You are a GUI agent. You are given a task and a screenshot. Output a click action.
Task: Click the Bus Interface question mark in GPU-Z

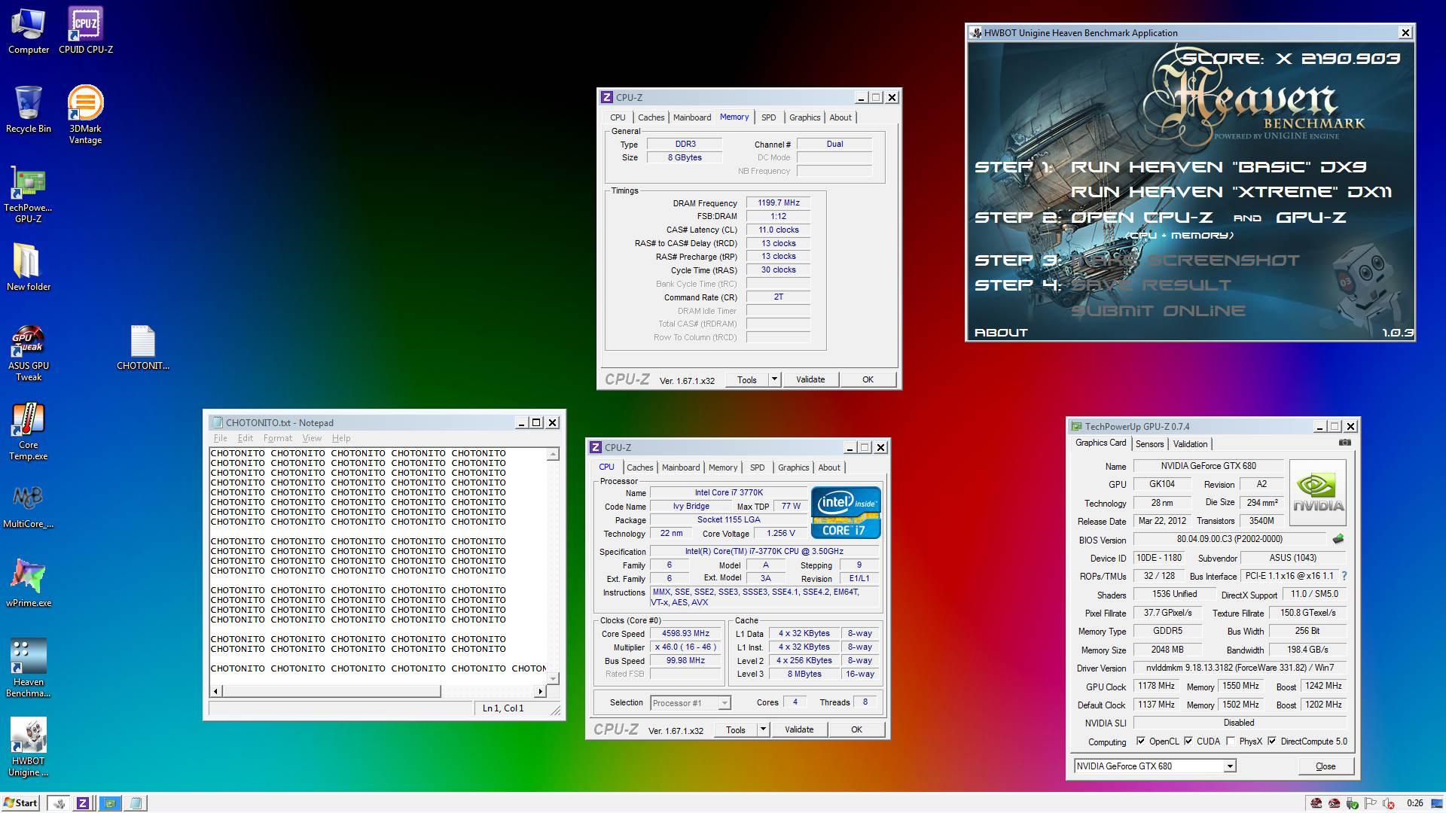point(1344,576)
